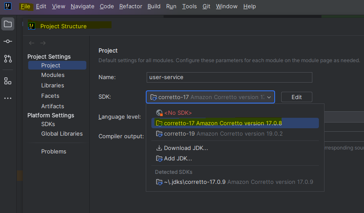Click the Project Structure dialog title
Image resolution: width=364 pixels, height=213 pixels.
click(63, 26)
